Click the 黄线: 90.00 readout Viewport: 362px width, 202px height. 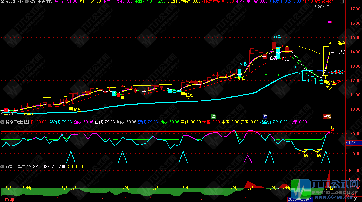191,122
